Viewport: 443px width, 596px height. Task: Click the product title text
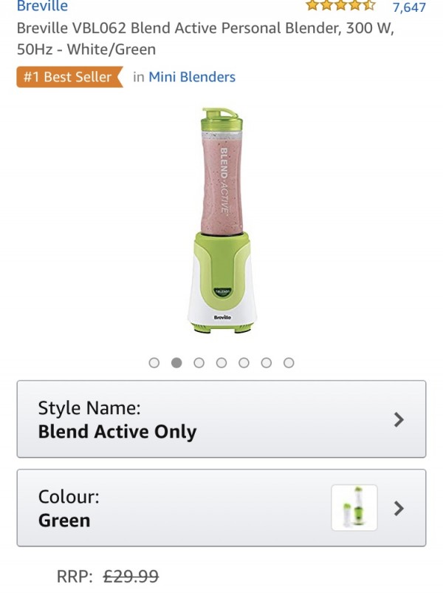(x=205, y=39)
